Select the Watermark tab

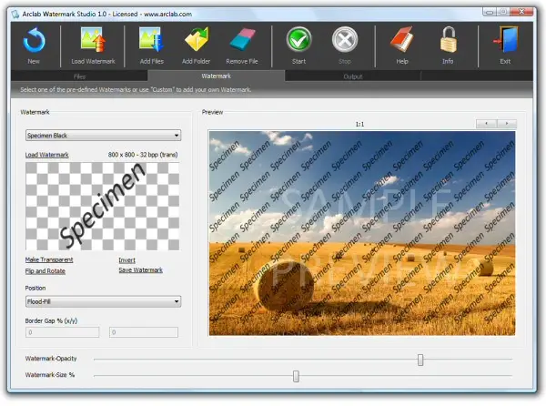[x=217, y=76]
